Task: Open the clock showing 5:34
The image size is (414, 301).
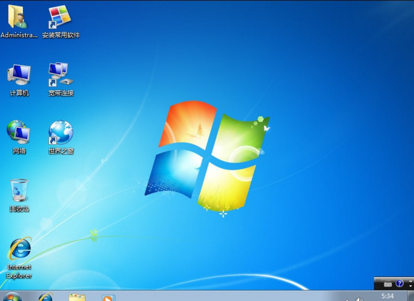Action: click(x=388, y=297)
